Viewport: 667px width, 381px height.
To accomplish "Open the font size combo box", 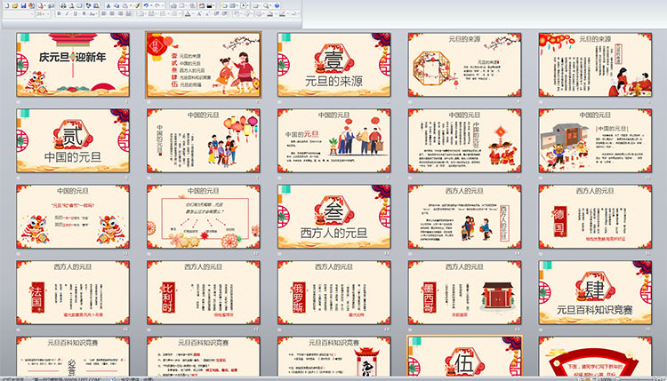I will (43, 13).
